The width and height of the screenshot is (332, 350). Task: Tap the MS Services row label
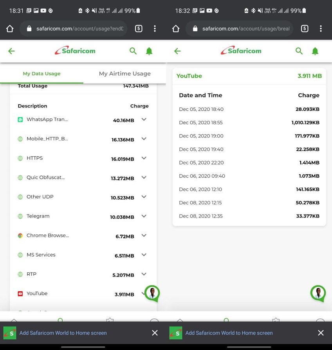click(41, 255)
